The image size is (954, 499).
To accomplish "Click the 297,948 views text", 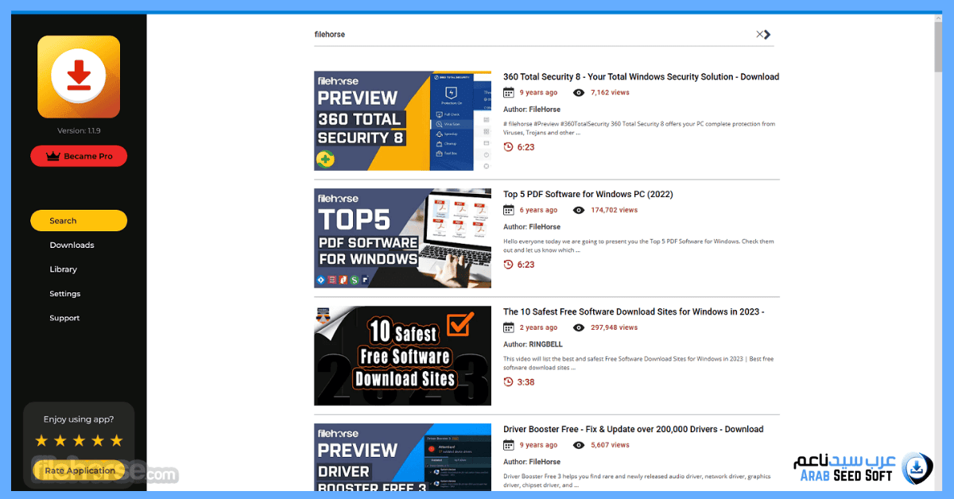I will pyautogui.click(x=614, y=328).
